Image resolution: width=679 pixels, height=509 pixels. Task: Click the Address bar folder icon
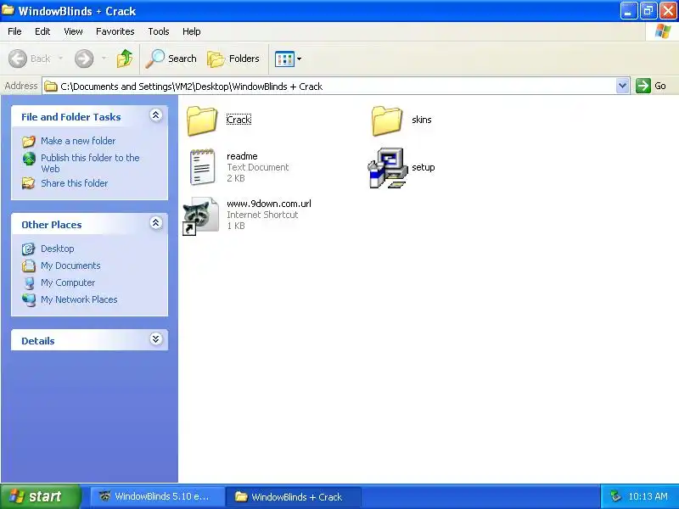click(51, 87)
